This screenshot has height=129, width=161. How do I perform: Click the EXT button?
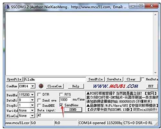click(151, 86)
